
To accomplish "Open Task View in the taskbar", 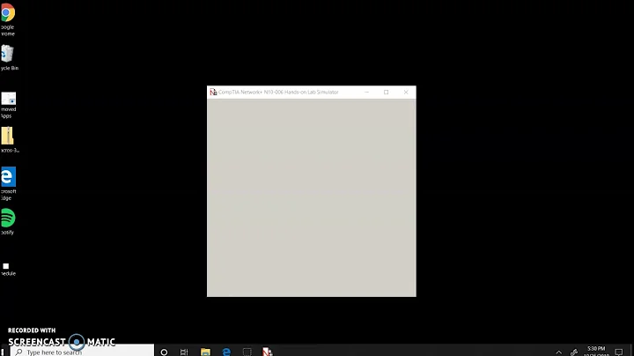I will [184, 352].
